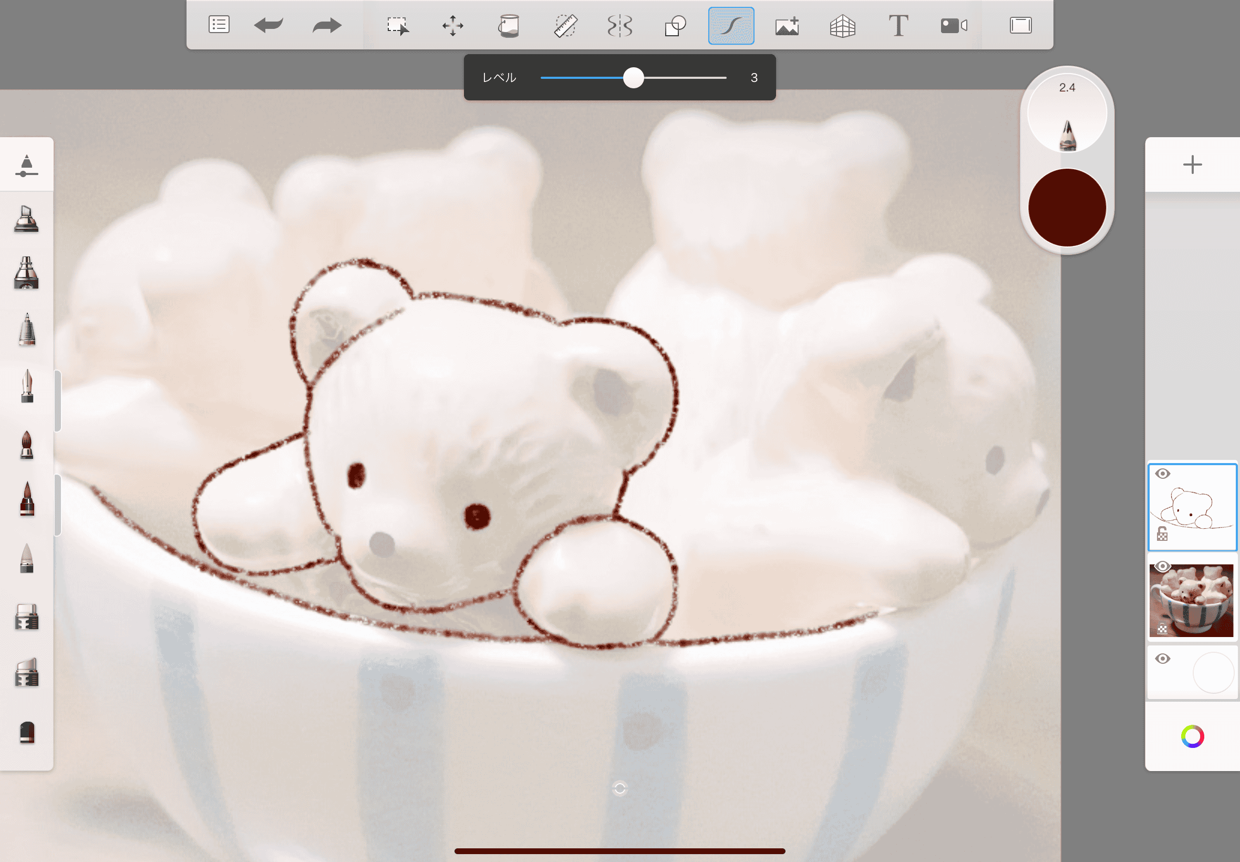This screenshot has height=862, width=1240.
Task: Click the redo arrow in the toolbar
Action: pyautogui.click(x=327, y=25)
